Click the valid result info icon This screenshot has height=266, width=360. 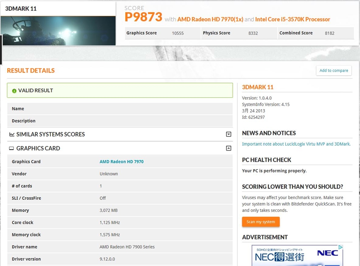[x=14, y=91]
